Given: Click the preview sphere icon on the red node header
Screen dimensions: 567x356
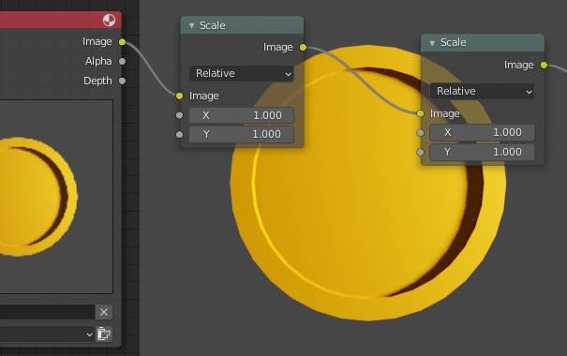Looking at the screenshot, I should (109, 20).
